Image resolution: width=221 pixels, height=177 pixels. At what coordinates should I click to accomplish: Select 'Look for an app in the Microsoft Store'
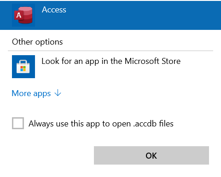coord(111,61)
